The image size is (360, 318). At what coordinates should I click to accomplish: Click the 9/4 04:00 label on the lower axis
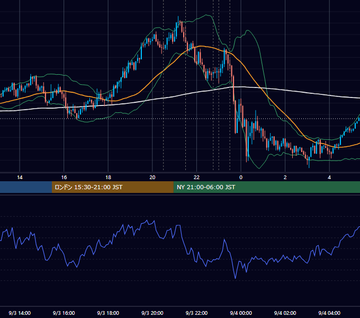tap(329, 313)
